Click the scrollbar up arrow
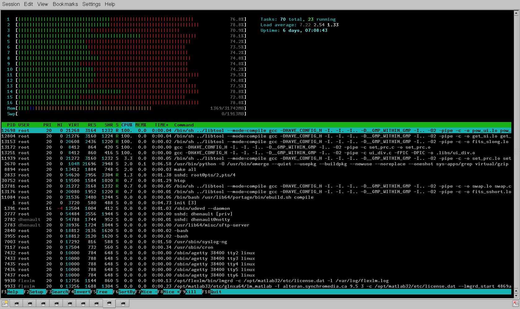 (x=516, y=13)
